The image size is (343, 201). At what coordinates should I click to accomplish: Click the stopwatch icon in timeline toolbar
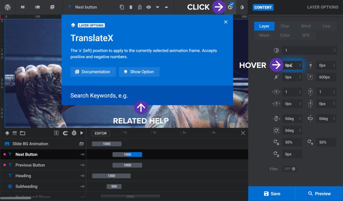(x=74, y=133)
